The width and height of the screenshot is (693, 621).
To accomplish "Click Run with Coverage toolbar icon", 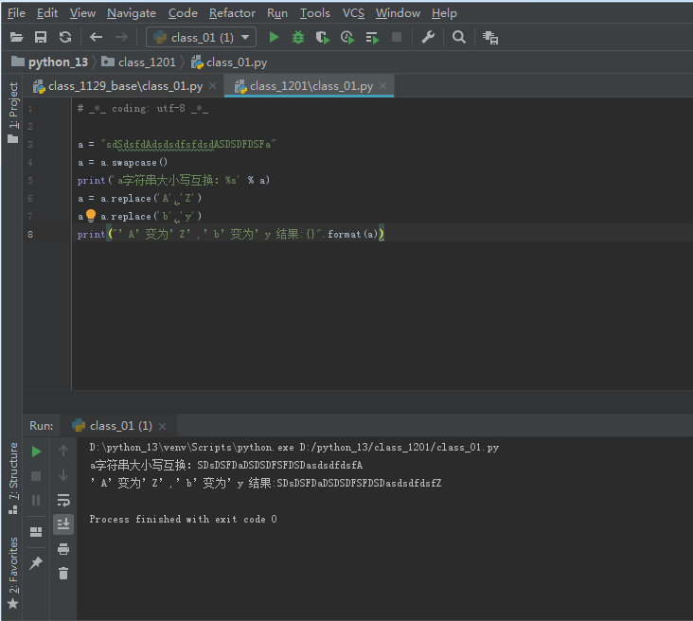I will tap(323, 37).
